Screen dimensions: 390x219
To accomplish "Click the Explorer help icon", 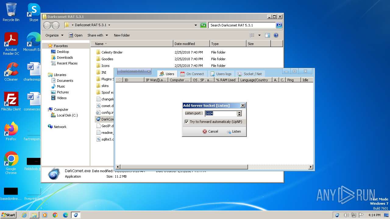I will 276,35.
